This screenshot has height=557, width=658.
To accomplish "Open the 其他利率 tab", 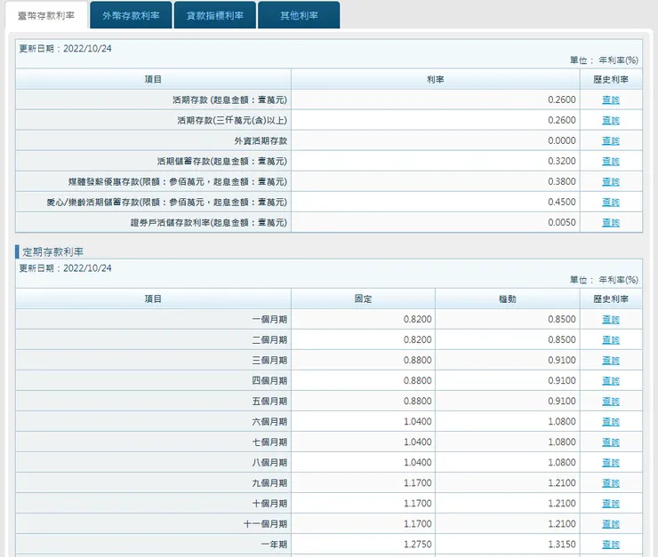I will (x=299, y=15).
